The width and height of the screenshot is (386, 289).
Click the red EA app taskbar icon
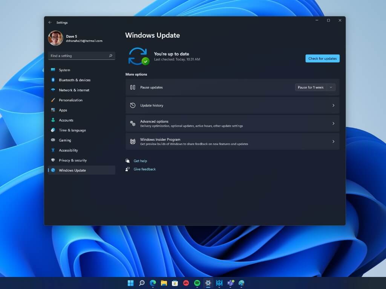pos(186,283)
